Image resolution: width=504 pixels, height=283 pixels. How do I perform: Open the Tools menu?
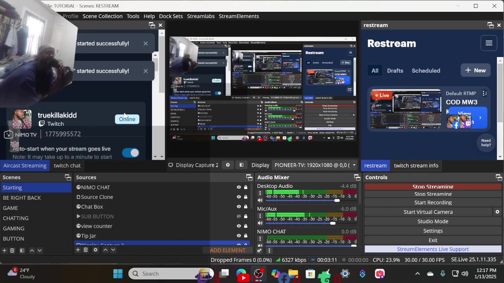click(x=133, y=16)
